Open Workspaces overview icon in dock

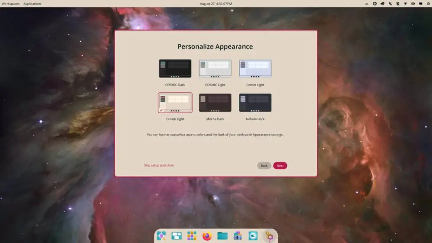coord(176,236)
